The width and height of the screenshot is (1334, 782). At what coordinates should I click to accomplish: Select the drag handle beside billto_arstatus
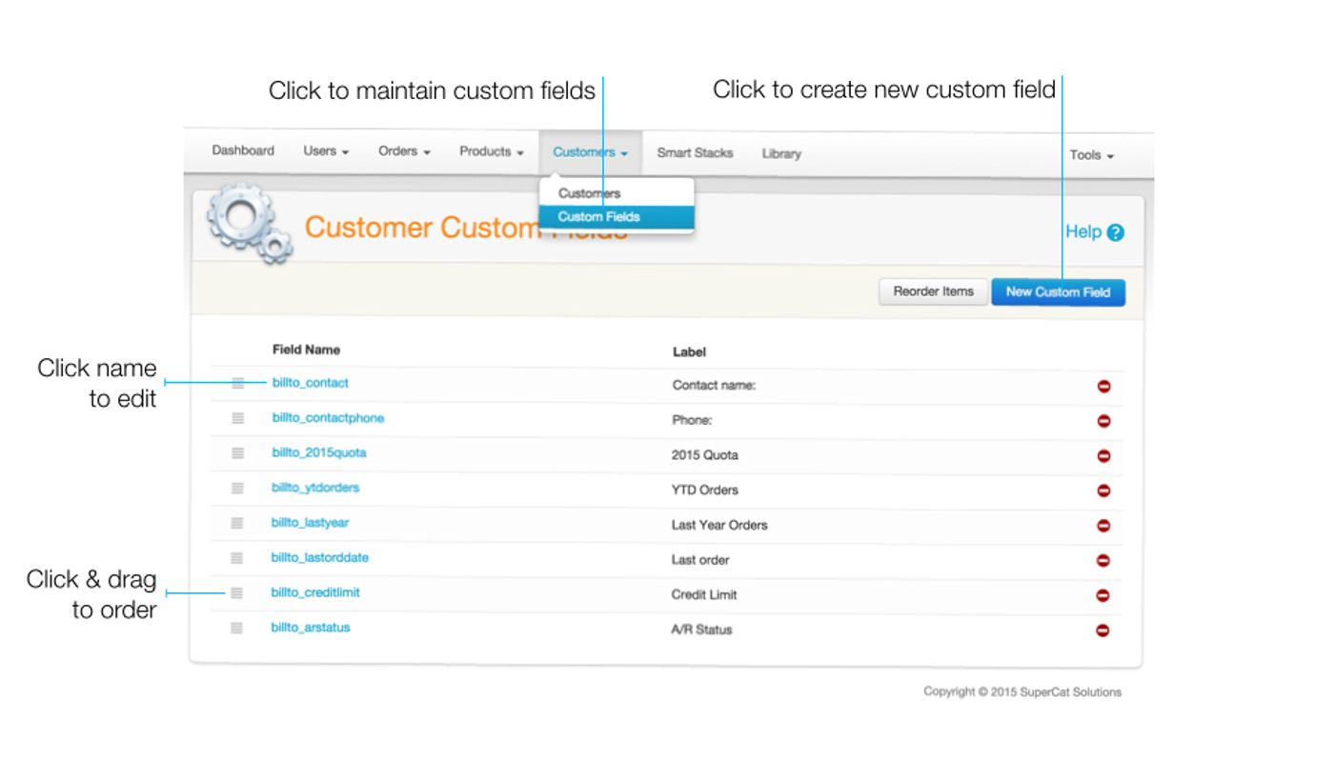[237, 628]
